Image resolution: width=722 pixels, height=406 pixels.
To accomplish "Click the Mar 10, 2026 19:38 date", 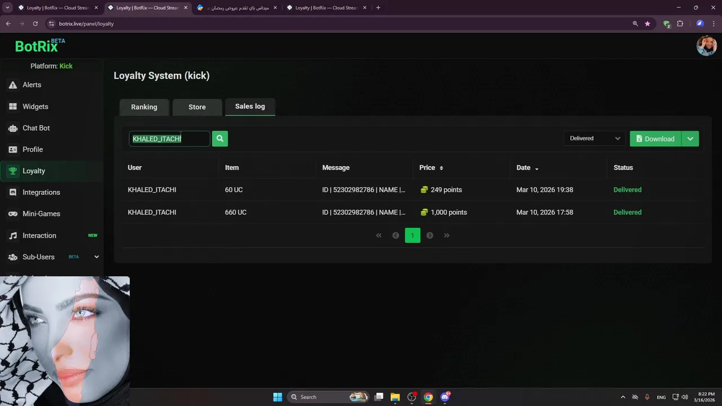I will tap(544, 189).
